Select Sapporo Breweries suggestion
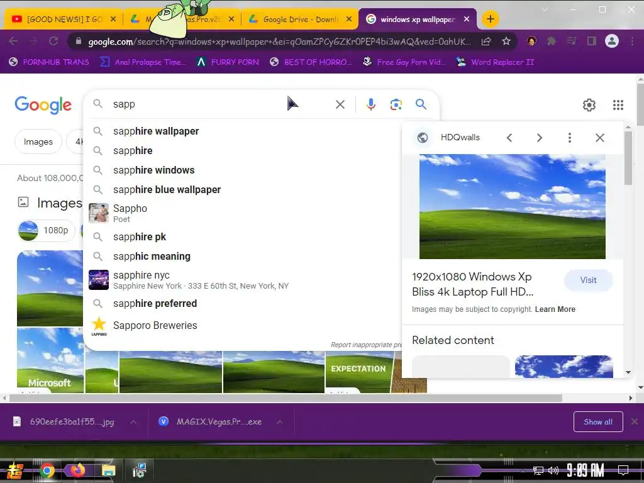This screenshot has height=483, width=644. click(x=242, y=326)
